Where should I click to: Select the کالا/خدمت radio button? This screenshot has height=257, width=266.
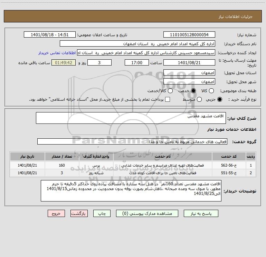pyautogui.click(x=170, y=91)
